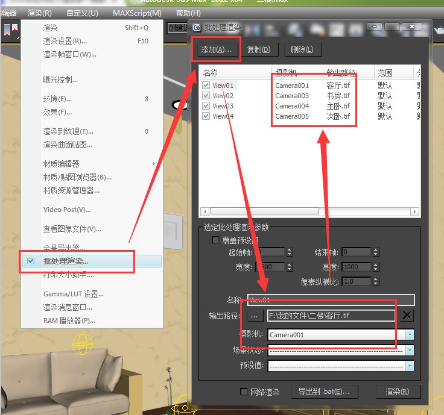Open the 预设值 dropdown
Viewport: 444px width, 415px height.
pos(410,366)
